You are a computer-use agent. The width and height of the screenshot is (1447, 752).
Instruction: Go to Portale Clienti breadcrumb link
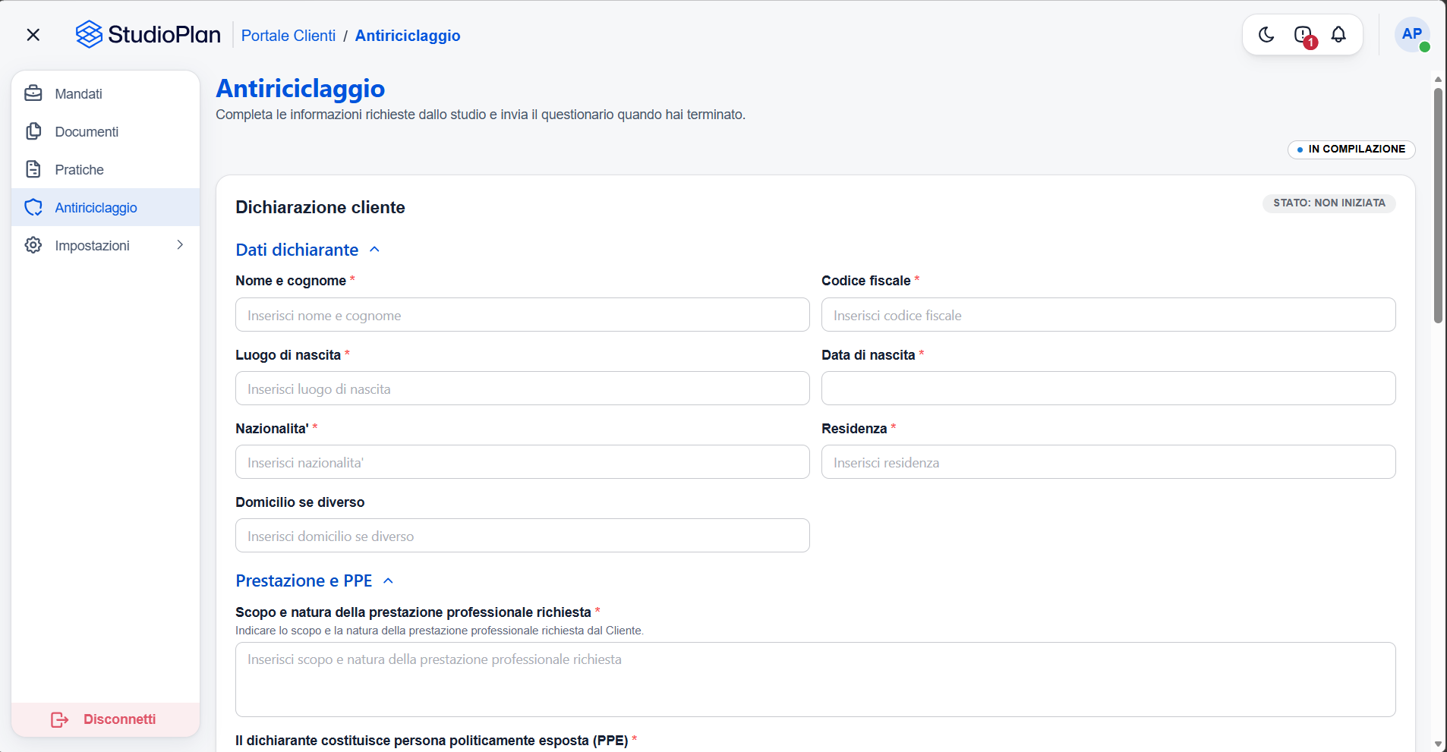point(288,36)
